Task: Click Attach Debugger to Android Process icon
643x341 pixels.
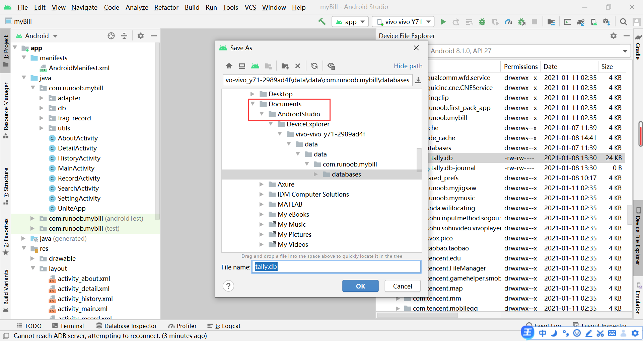Action: point(522,22)
